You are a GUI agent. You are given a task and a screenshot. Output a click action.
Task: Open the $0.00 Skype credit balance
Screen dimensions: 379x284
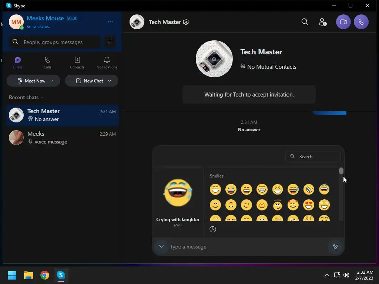[72, 18]
